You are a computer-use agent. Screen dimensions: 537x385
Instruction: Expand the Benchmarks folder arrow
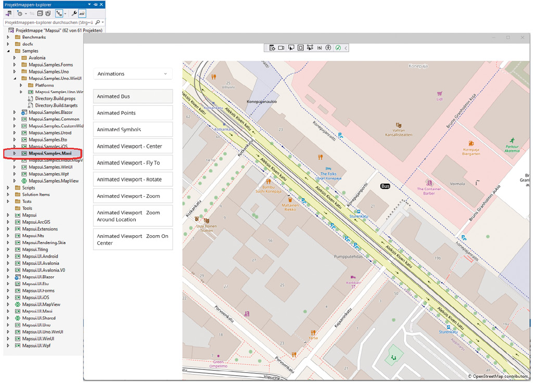(x=8, y=37)
